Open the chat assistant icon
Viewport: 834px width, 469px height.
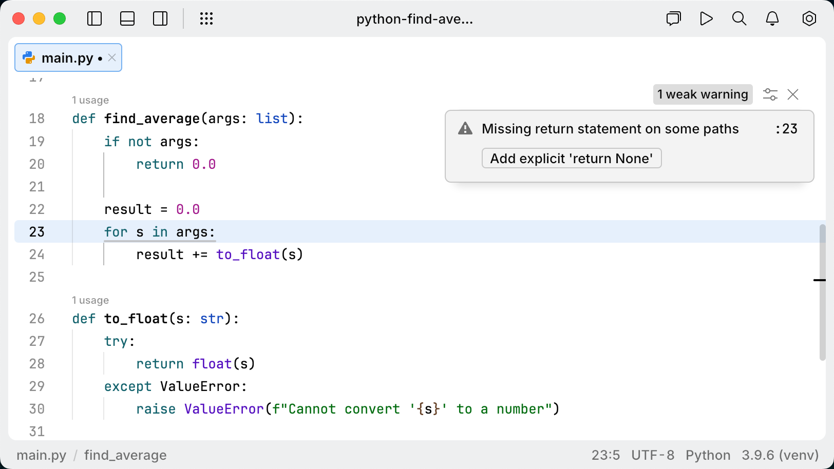tap(673, 19)
